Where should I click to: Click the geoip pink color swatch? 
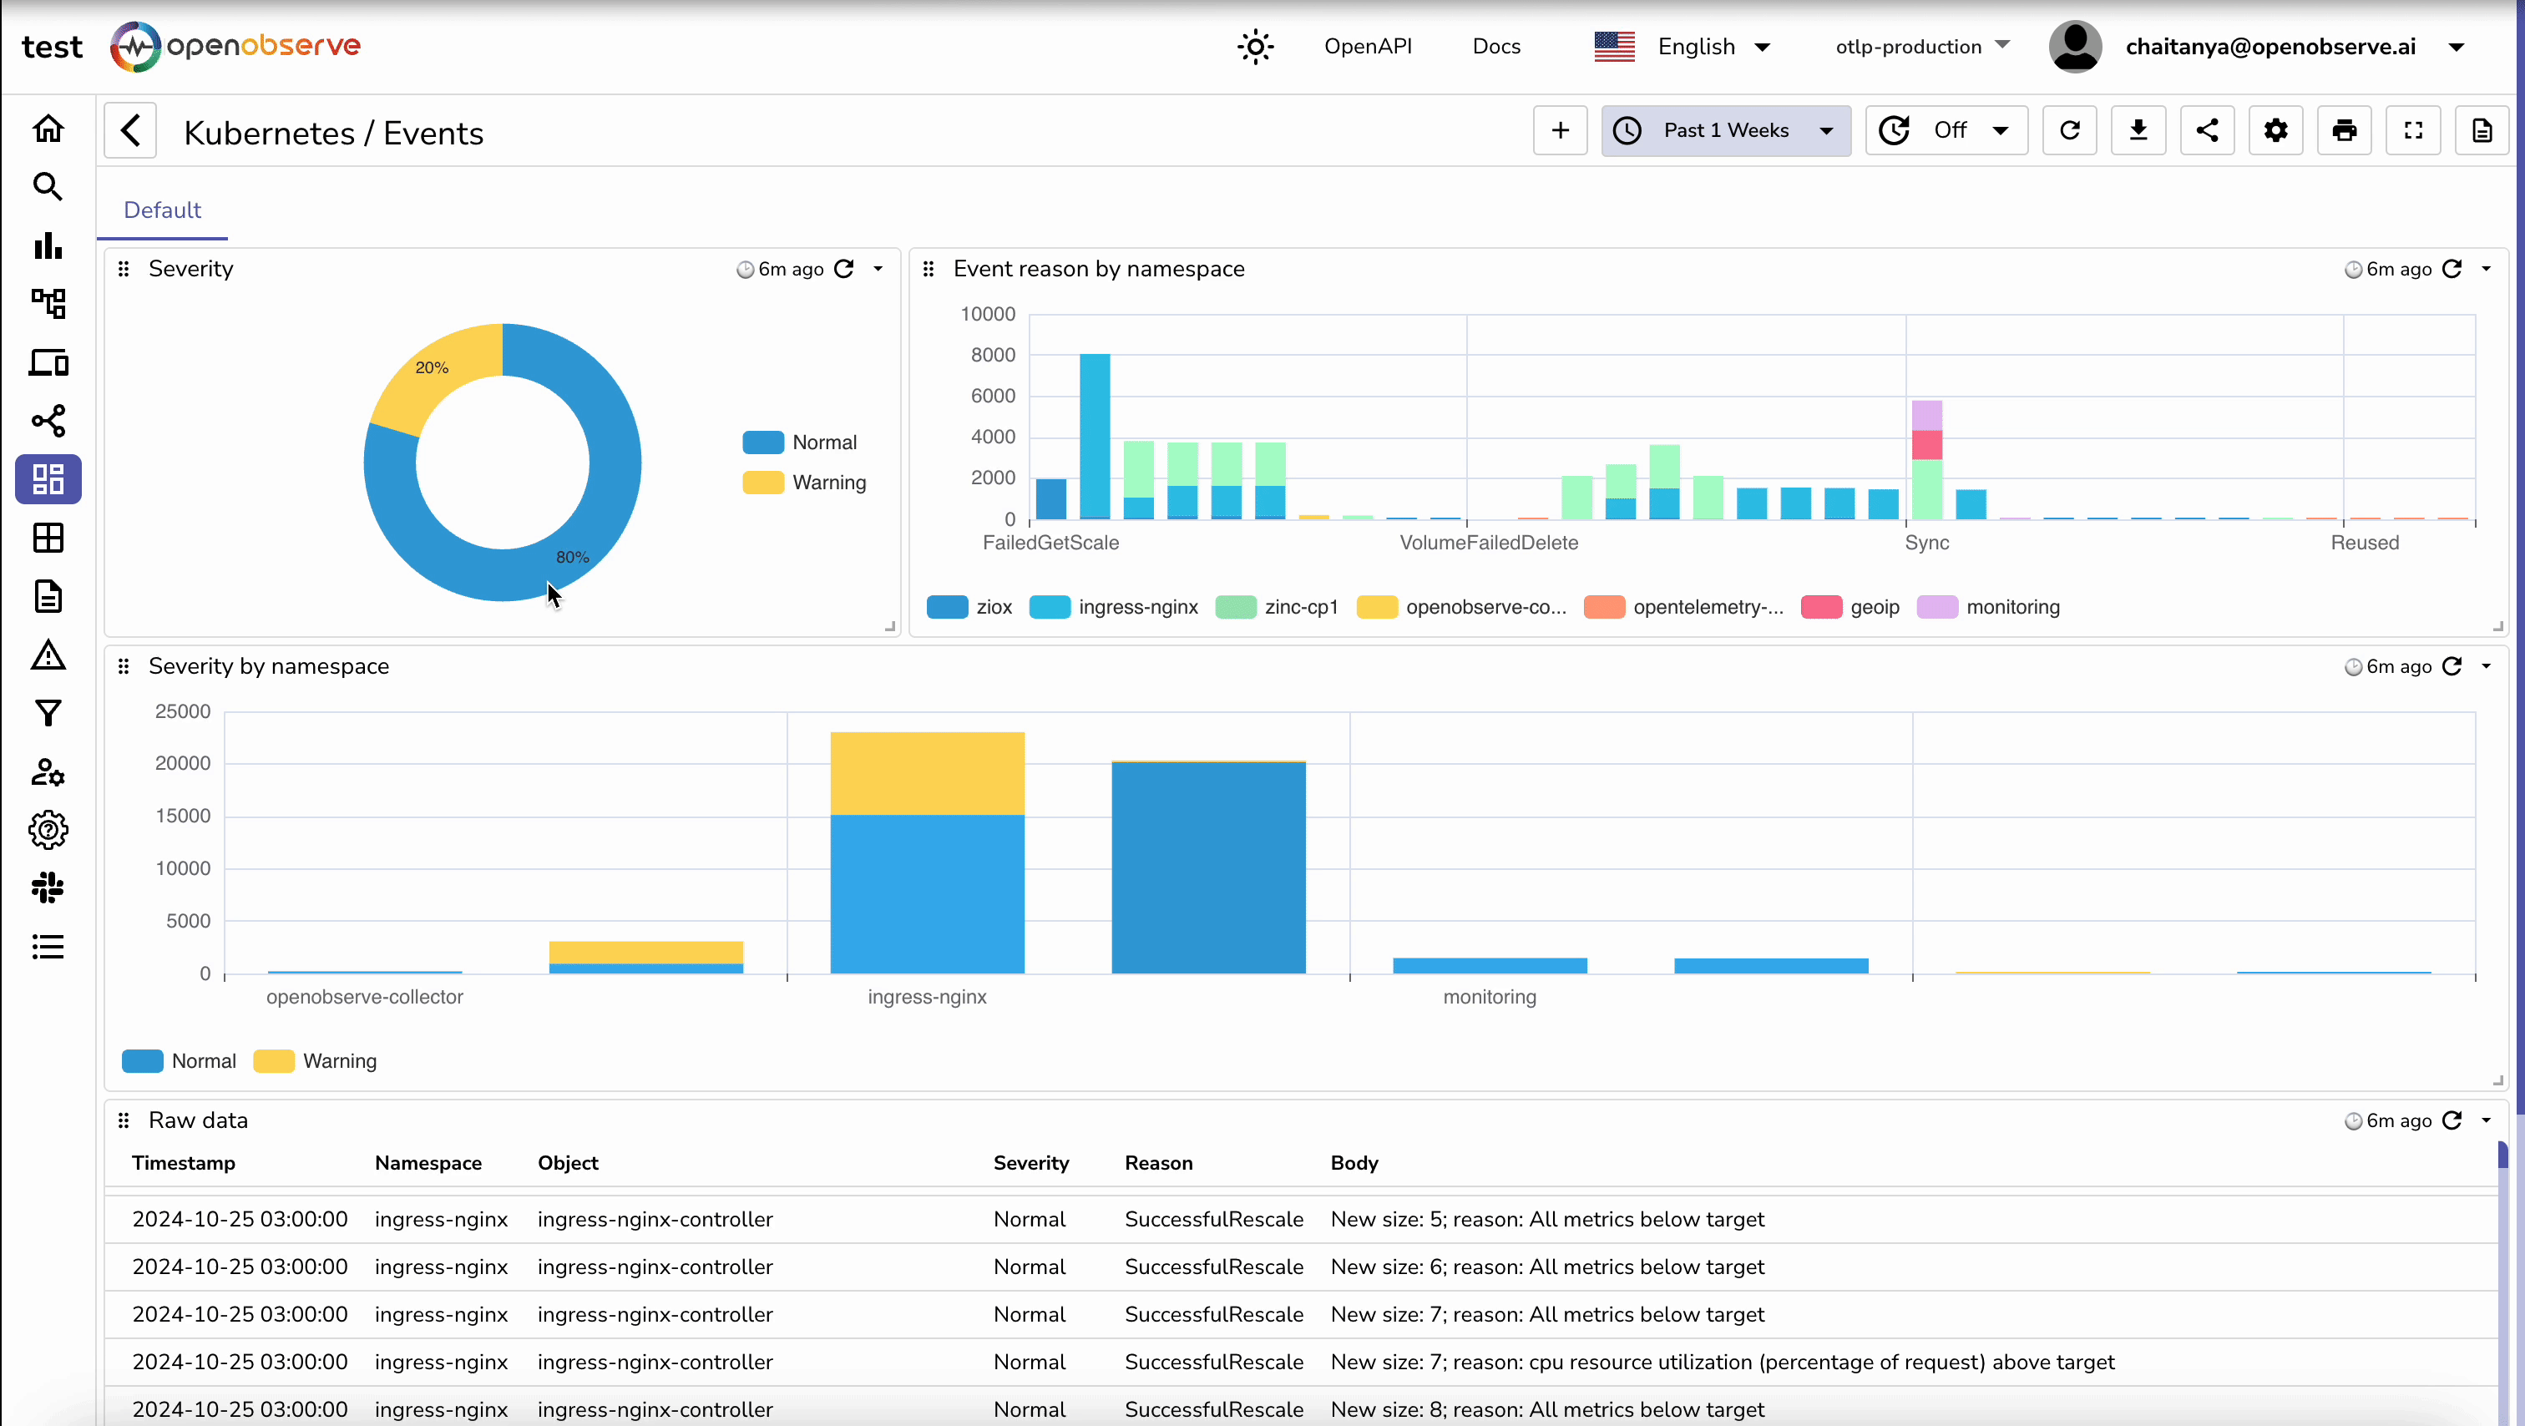point(1821,607)
